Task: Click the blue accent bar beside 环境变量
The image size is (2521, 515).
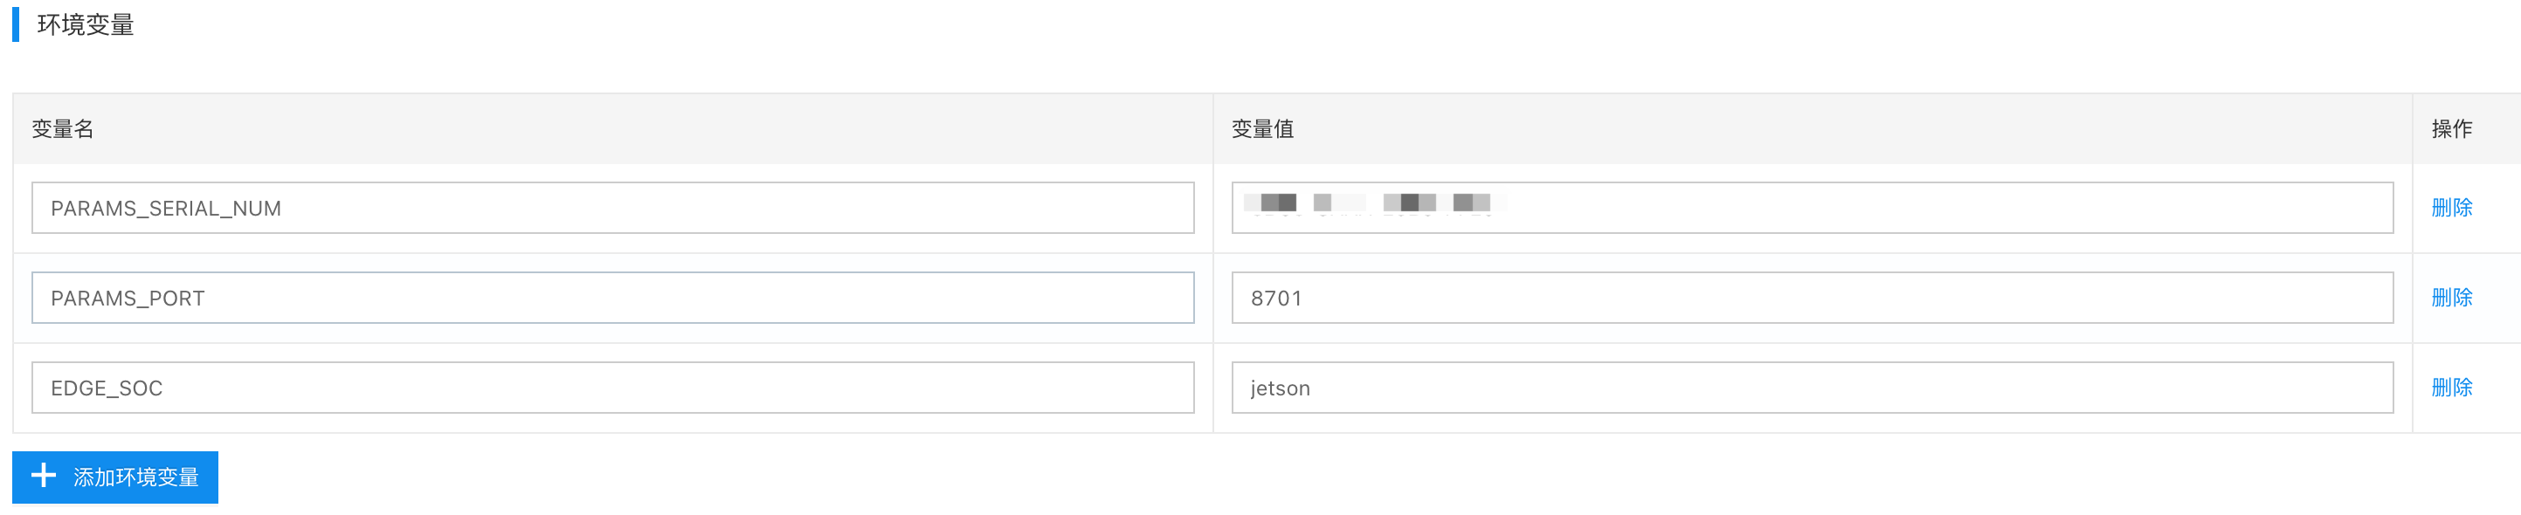Action: 16,24
